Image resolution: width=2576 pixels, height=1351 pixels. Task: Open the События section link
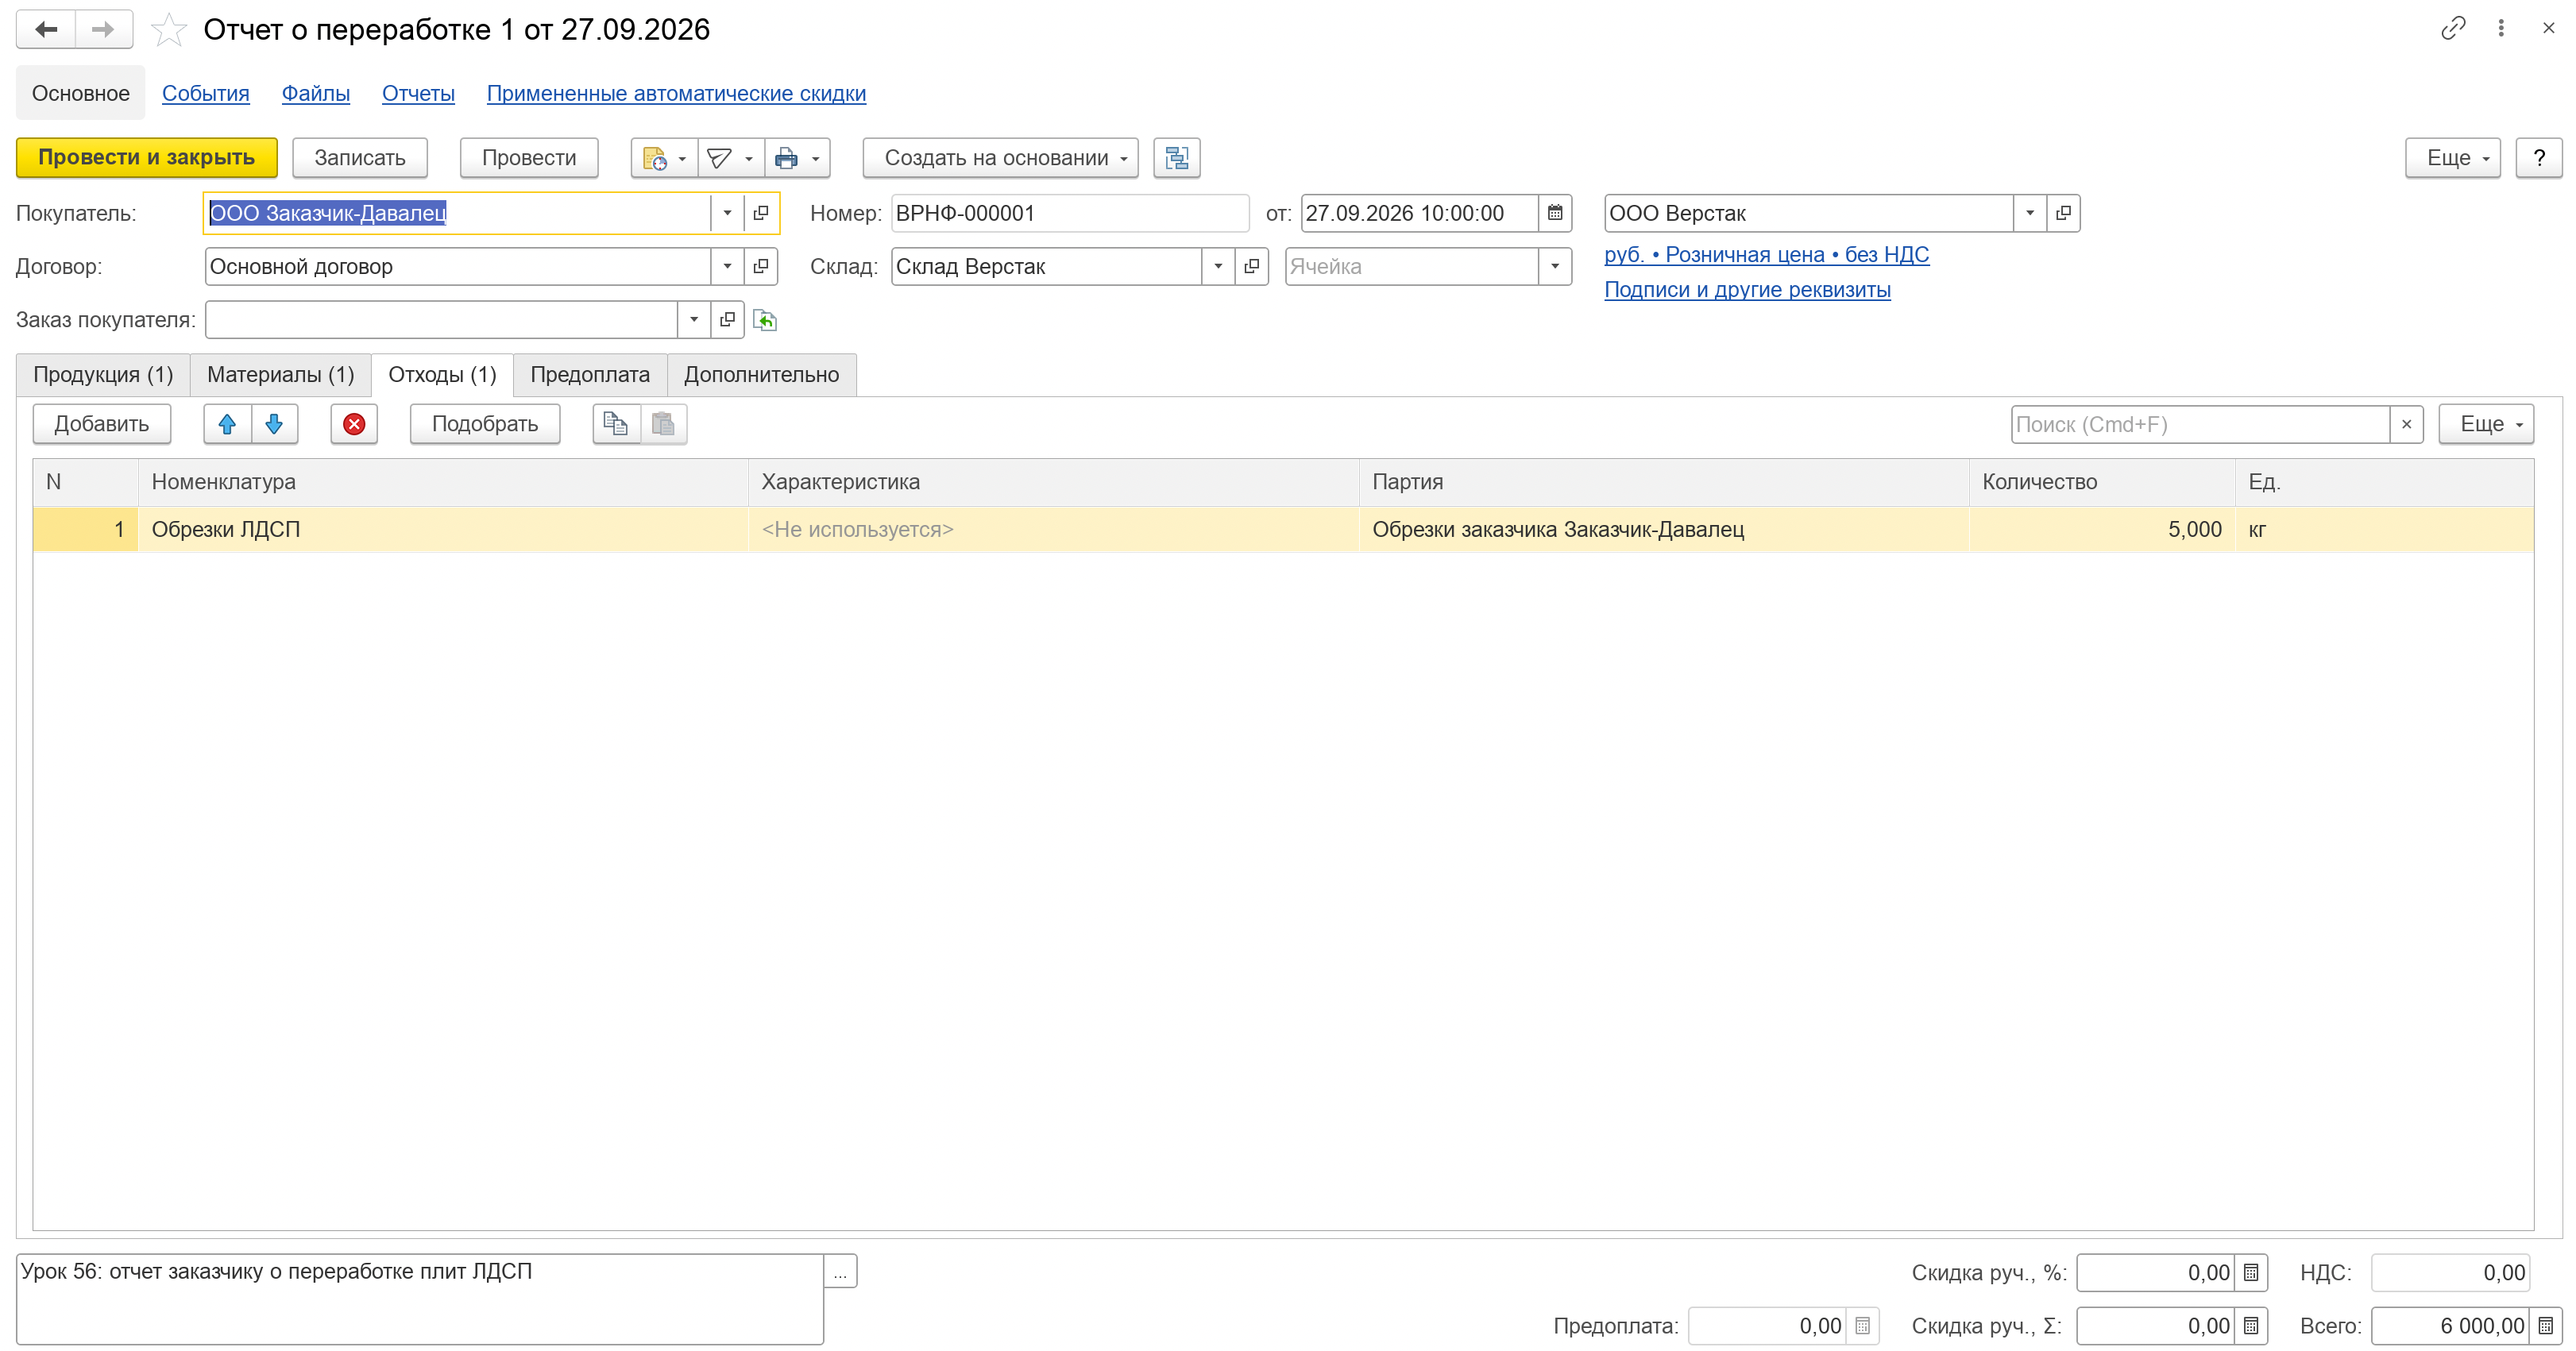tap(205, 93)
